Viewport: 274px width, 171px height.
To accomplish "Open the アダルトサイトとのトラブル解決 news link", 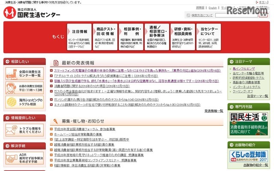I will [x=106, y=76].
